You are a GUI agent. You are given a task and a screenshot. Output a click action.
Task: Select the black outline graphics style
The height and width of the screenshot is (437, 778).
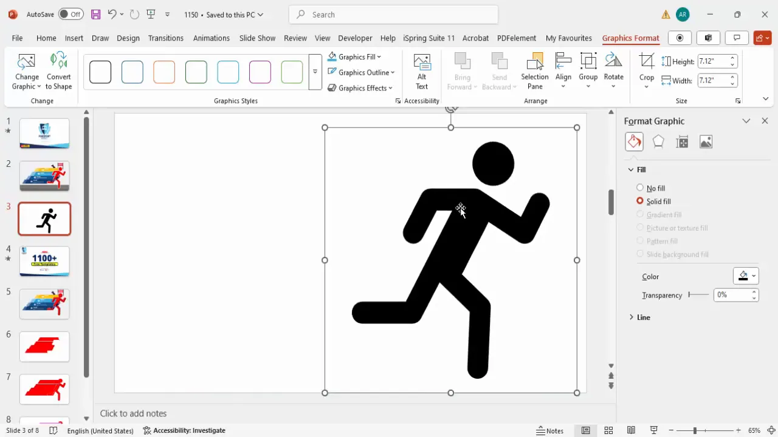[x=100, y=72]
